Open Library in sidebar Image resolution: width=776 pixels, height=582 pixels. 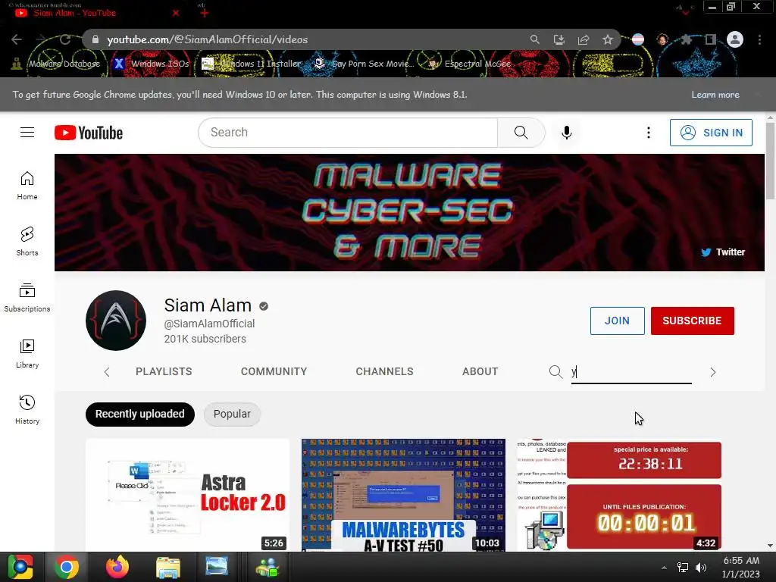[27, 353]
